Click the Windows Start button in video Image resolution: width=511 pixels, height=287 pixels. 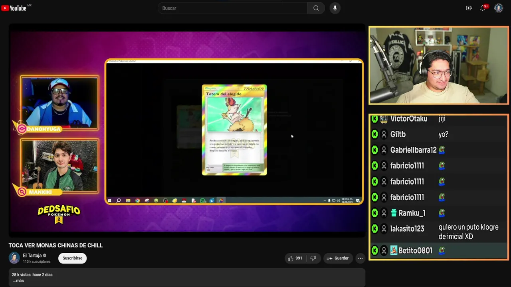coord(109,201)
